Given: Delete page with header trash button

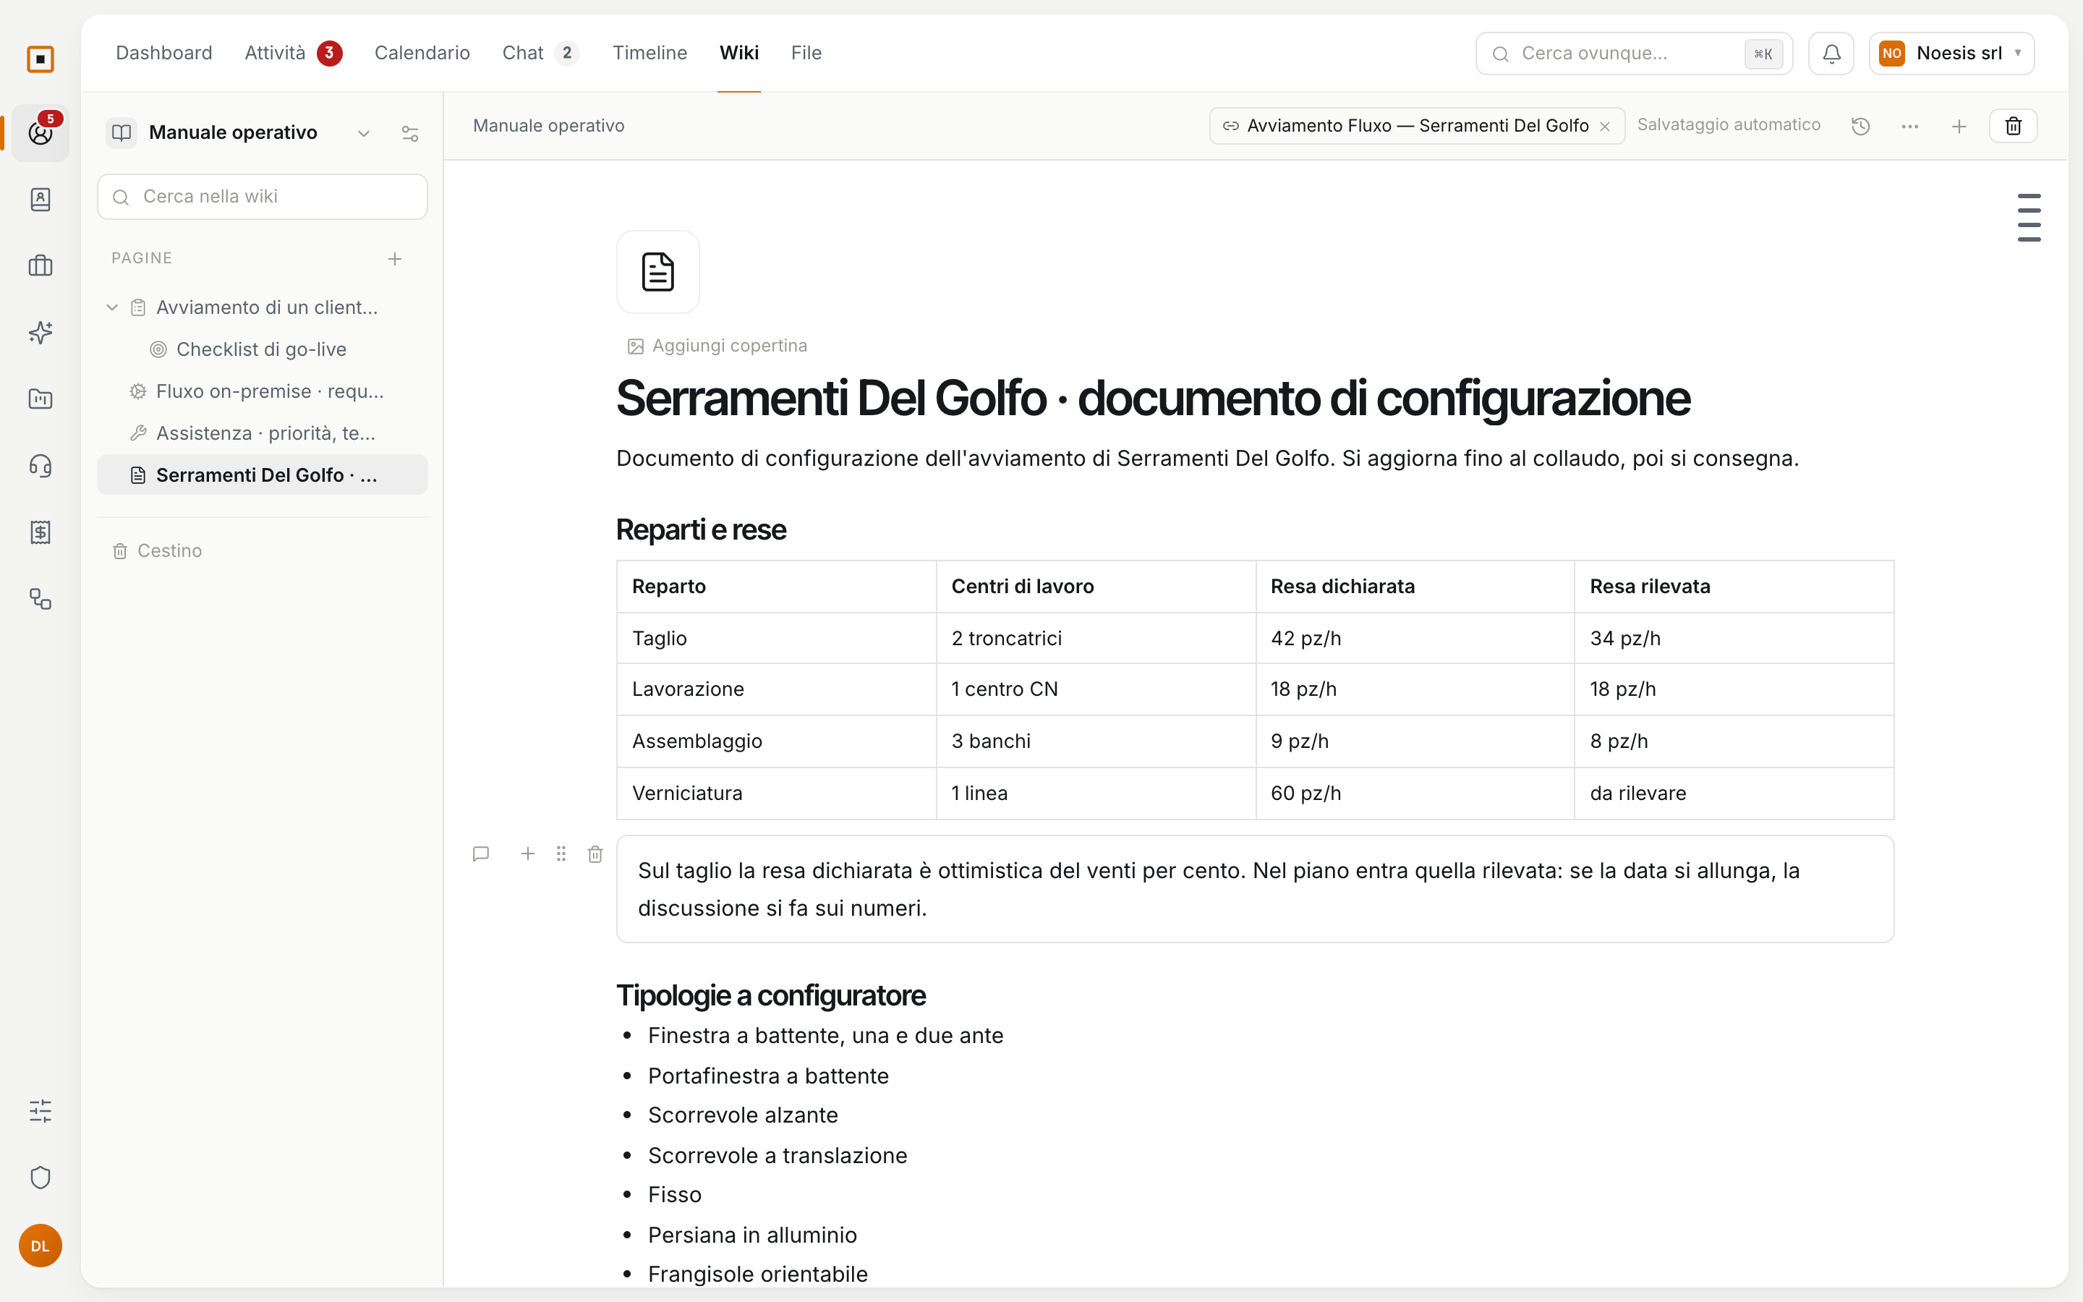Looking at the screenshot, I should [x=2012, y=127].
